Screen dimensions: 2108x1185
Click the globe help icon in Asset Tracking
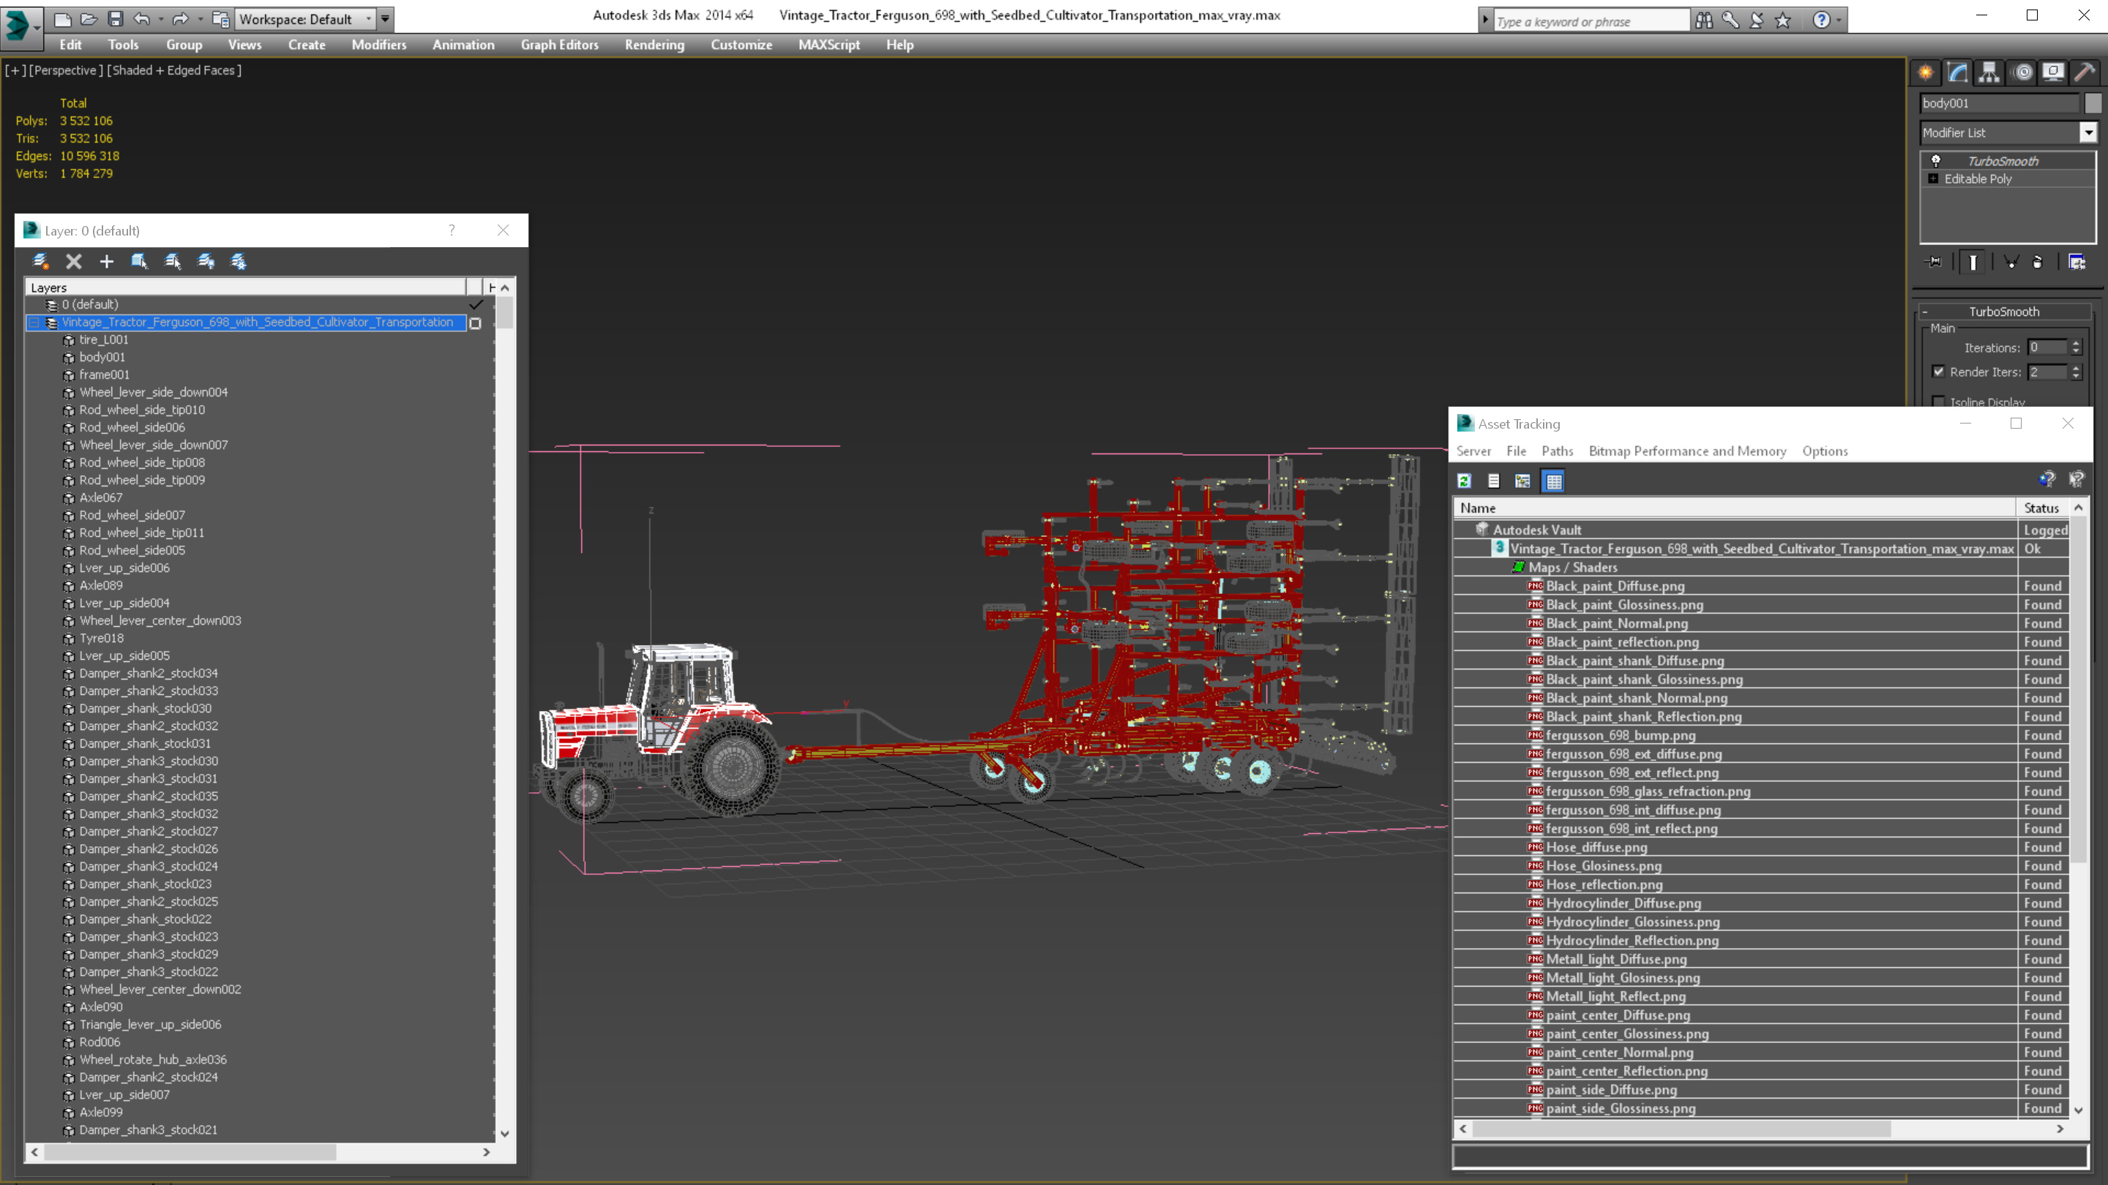pos(2047,479)
